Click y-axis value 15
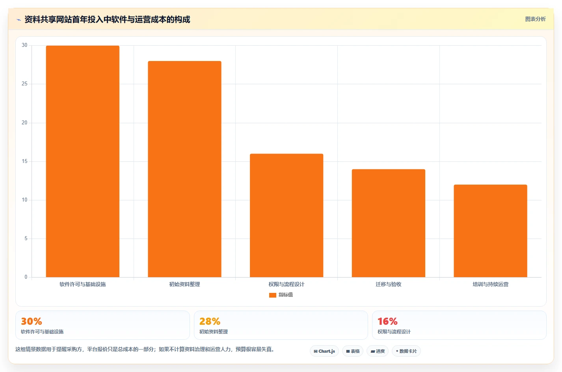Viewport: 562px width, 372px height. pos(24,161)
